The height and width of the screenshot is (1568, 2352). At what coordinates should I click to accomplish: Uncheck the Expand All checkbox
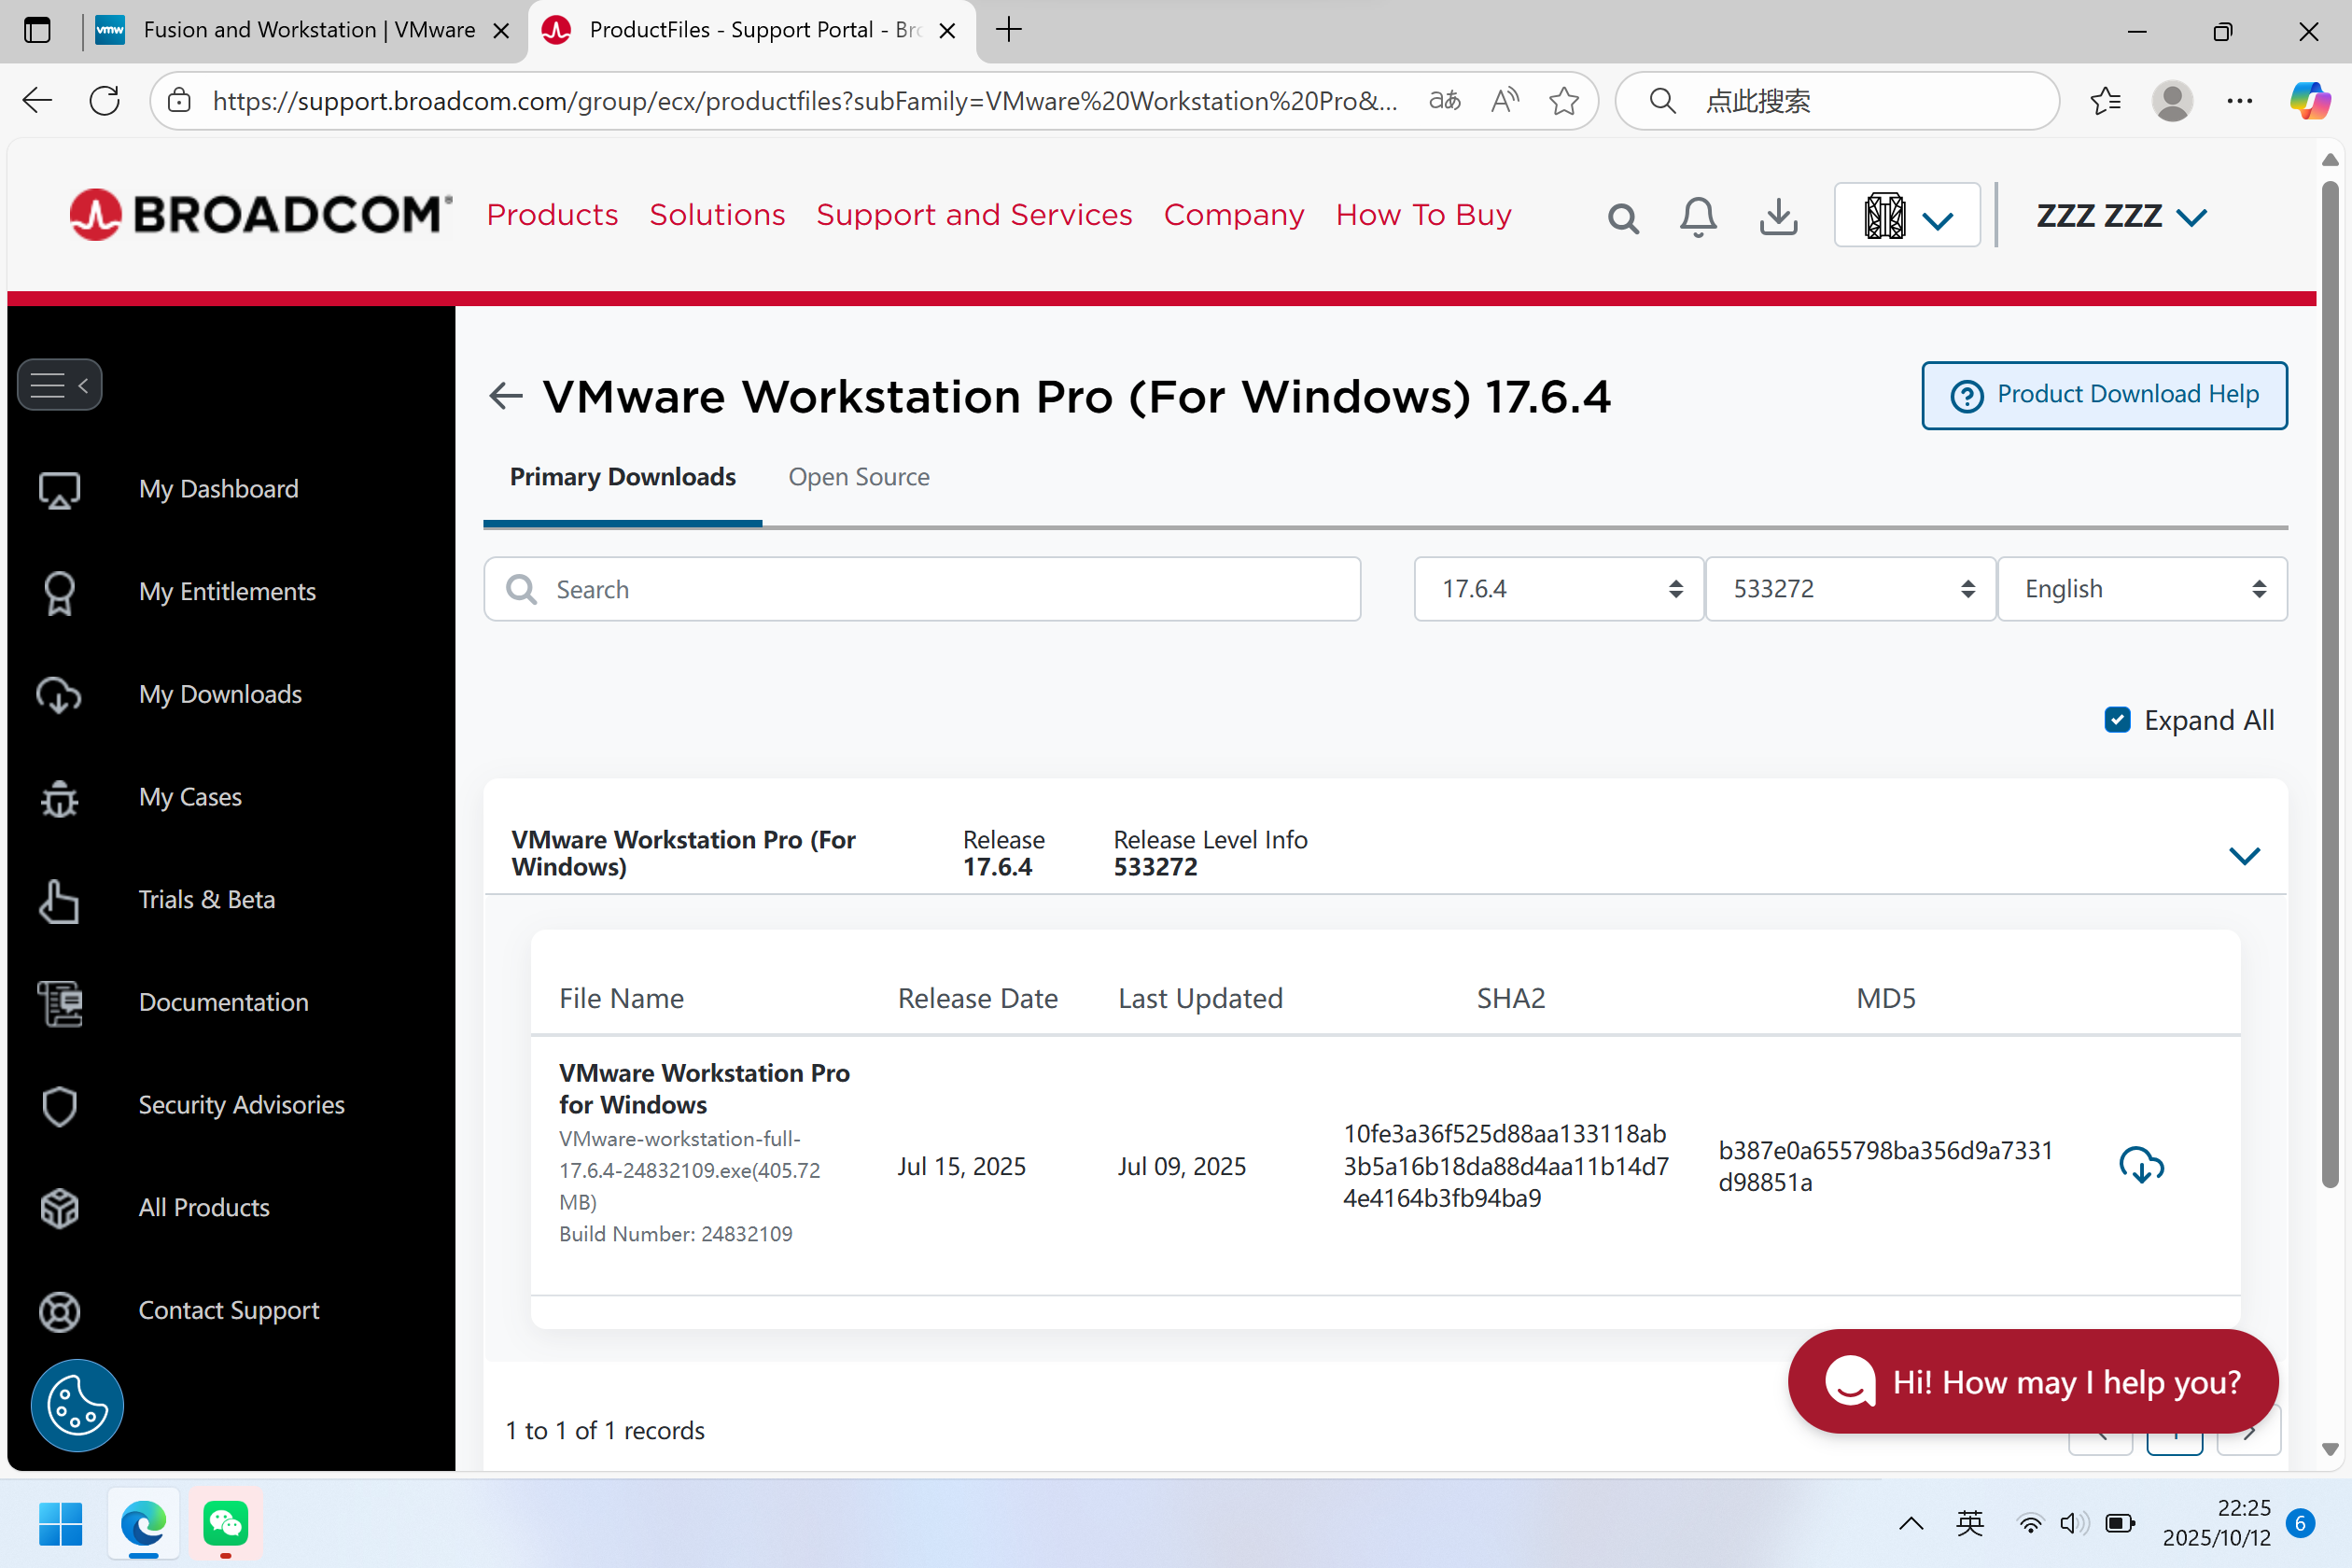point(2117,720)
